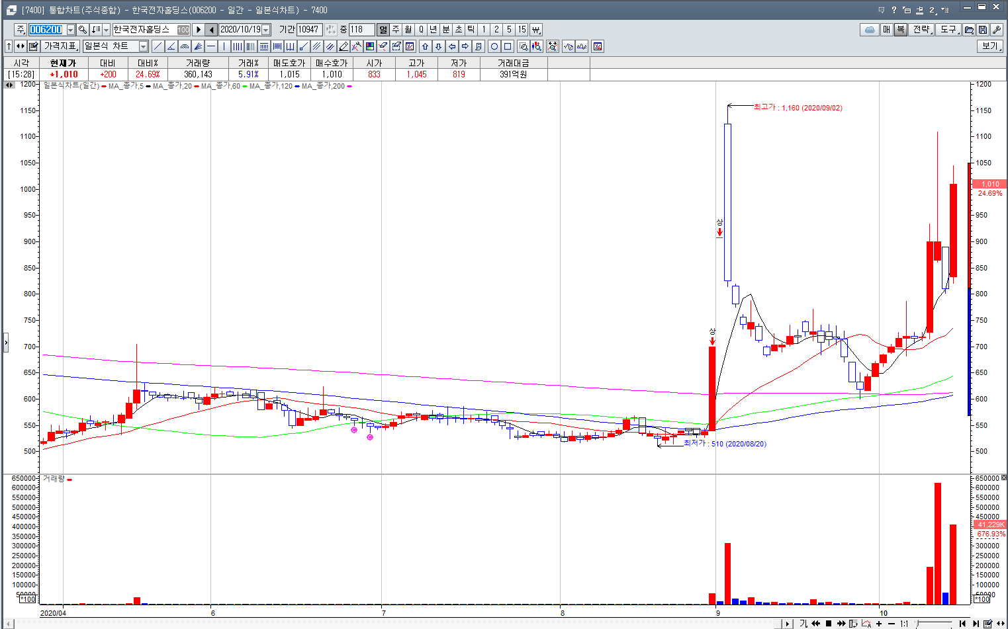Toggle minute period button 분
Screen dimensions: 1008x629
coord(445,30)
